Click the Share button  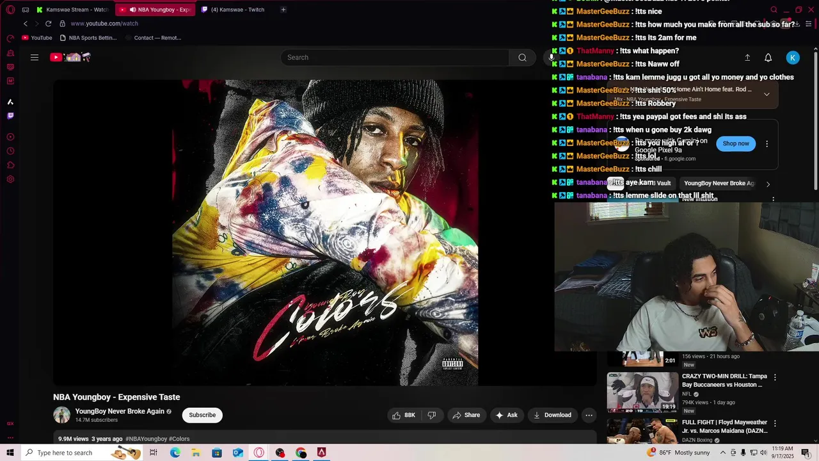466,415
